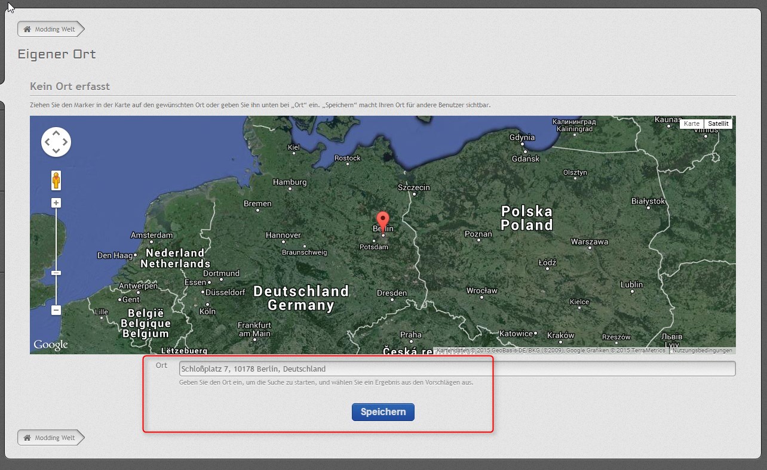Zoom out with the minus button
767x470 pixels.
point(56,310)
